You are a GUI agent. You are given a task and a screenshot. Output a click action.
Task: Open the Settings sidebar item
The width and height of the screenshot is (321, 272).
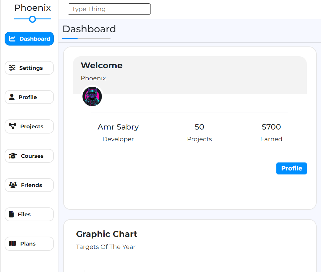pos(29,68)
